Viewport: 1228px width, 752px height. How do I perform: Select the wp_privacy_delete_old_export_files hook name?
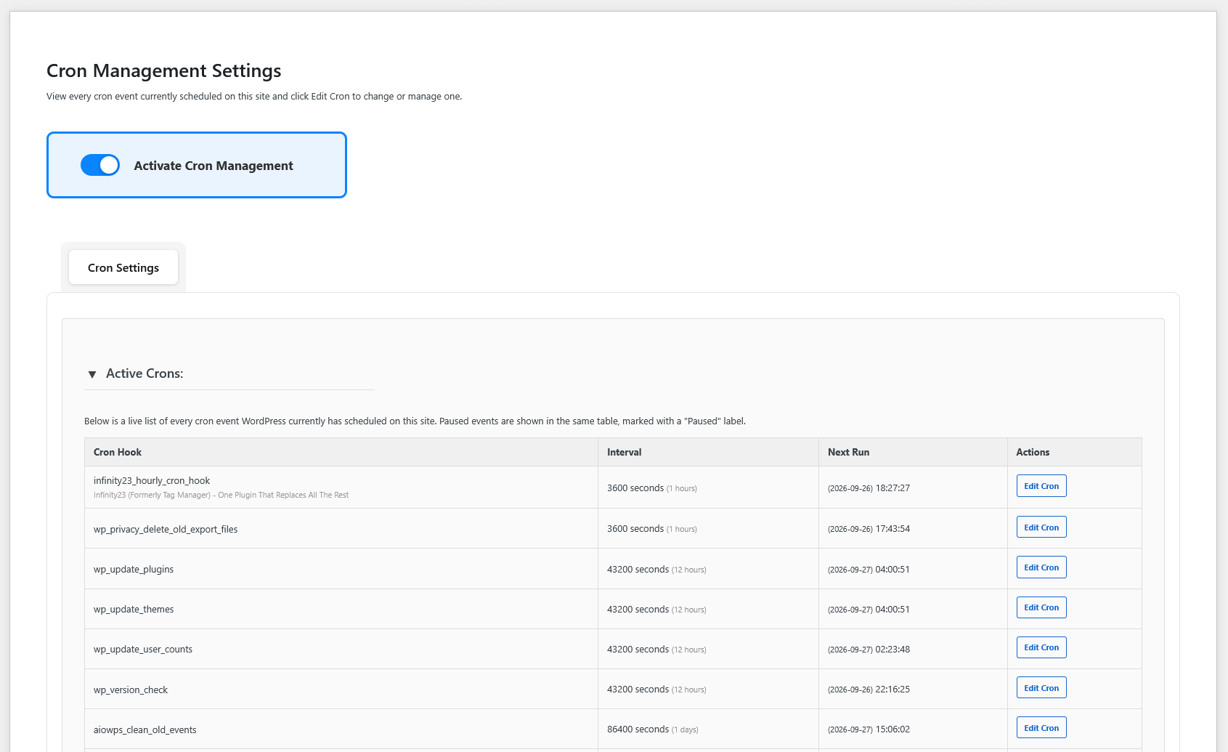166,529
